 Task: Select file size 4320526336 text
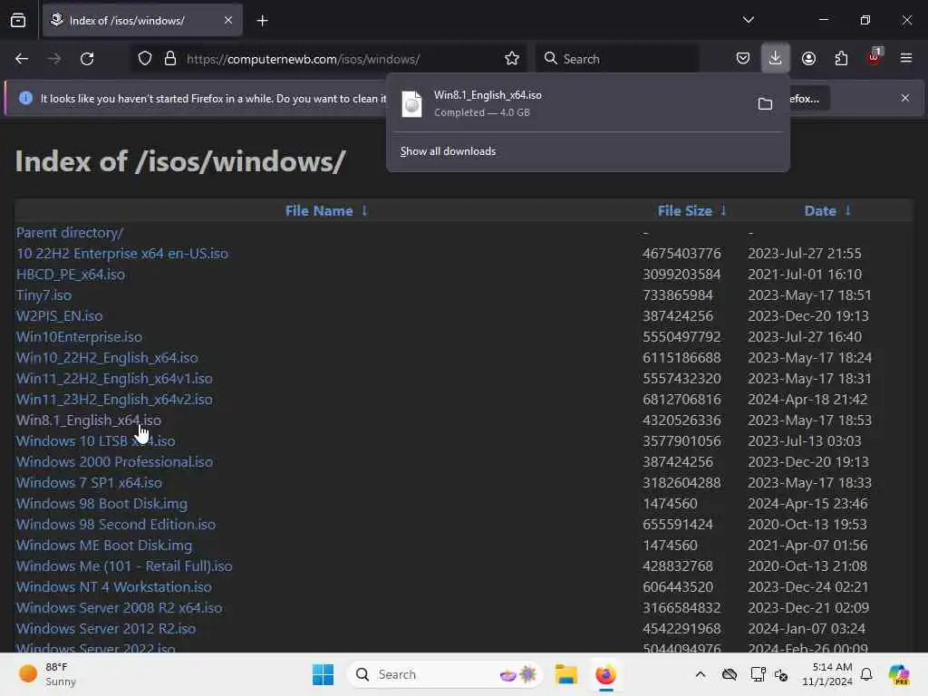[681, 420]
